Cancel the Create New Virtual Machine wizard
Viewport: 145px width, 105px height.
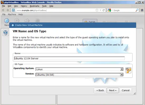[125, 91]
